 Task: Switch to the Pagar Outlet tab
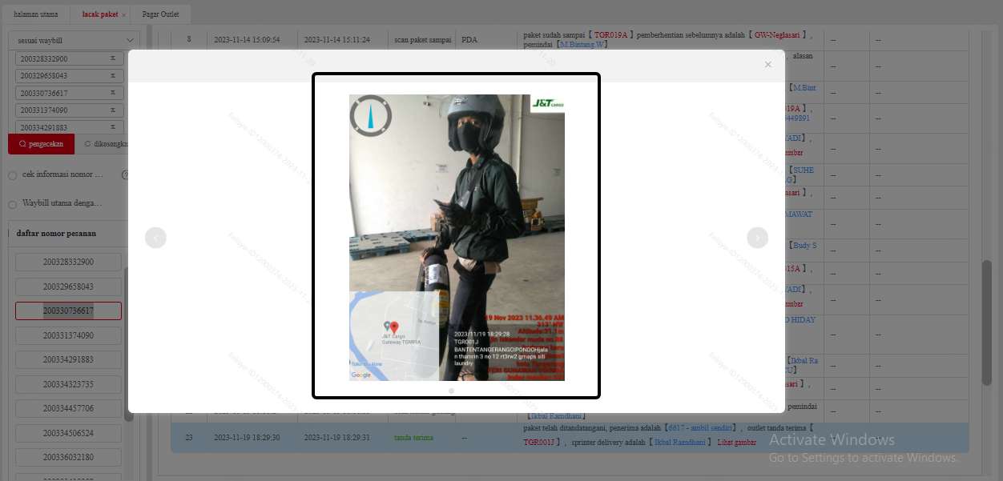161,14
